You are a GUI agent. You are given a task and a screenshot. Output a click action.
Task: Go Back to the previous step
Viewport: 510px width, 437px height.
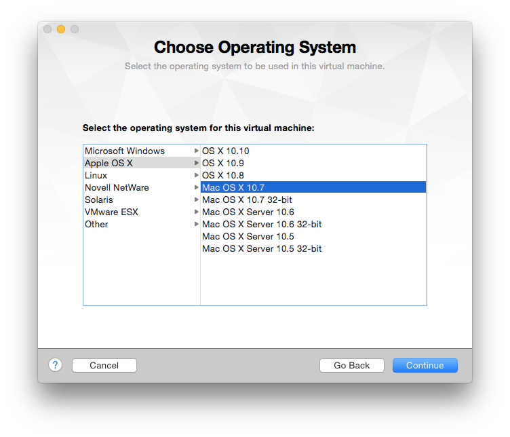tap(351, 365)
